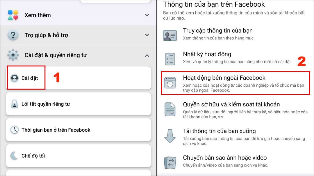
Task: Select Lối tắt quyền riêng tư
Action: [x=58, y=104]
